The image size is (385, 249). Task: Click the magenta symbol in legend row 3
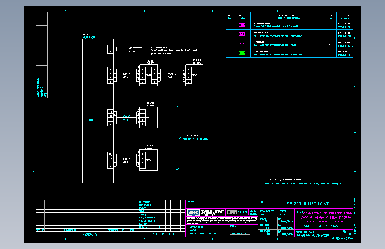coord(242,43)
